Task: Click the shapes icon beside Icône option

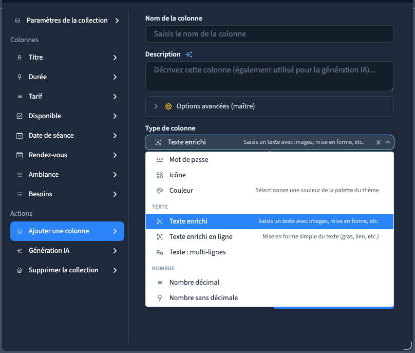Action: pyautogui.click(x=160, y=175)
